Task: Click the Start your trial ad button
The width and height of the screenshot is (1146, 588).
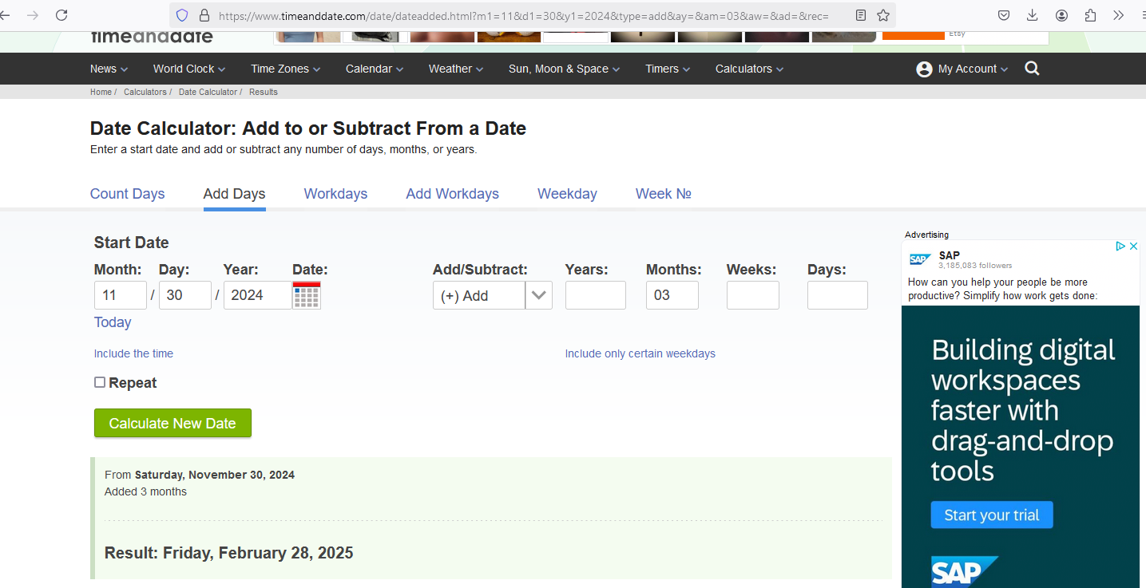Action: [x=991, y=515]
